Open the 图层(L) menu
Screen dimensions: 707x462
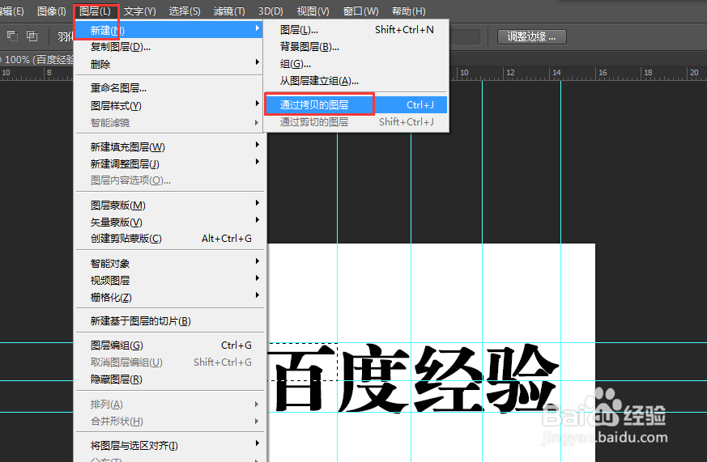tap(95, 11)
